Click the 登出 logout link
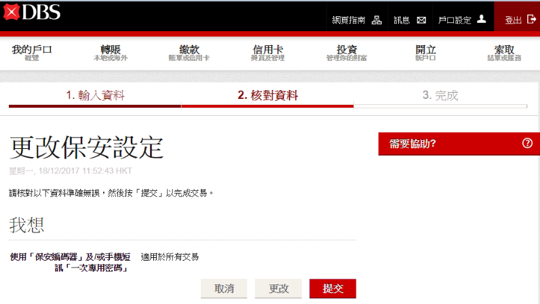The image size is (540, 304). [513, 20]
